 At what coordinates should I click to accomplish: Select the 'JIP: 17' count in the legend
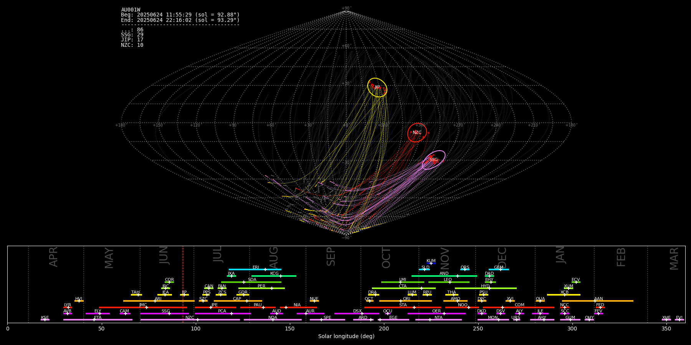(x=132, y=40)
